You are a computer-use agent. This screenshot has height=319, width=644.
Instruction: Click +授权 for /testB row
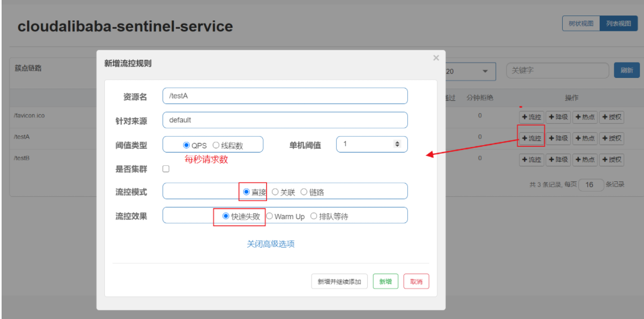pyautogui.click(x=611, y=159)
